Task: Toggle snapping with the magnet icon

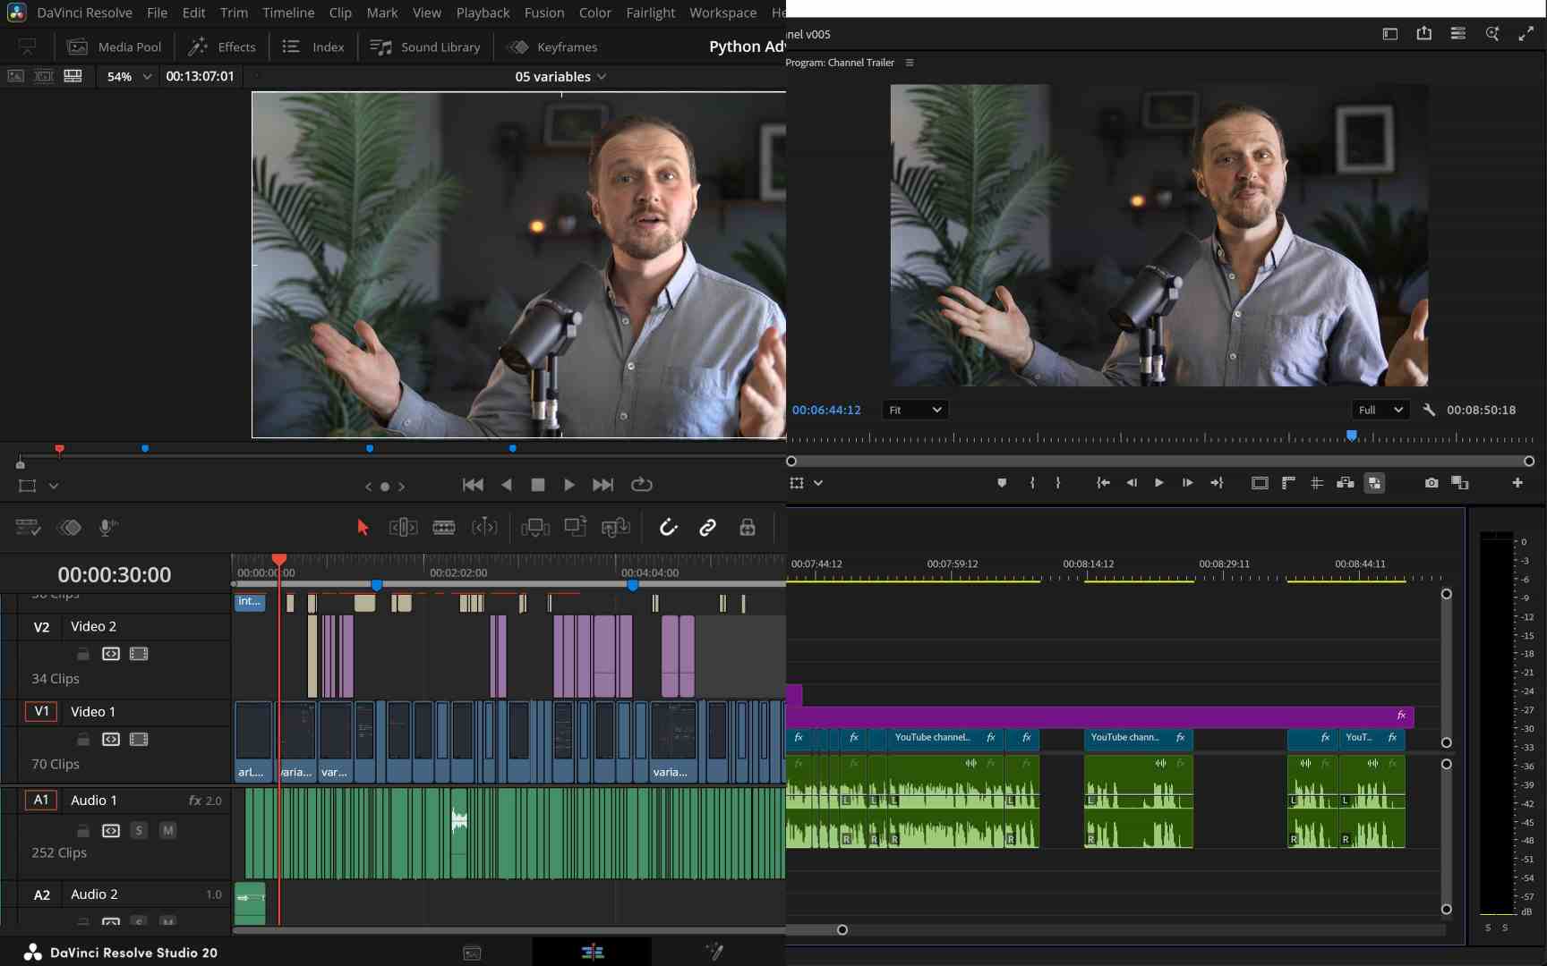Action: [669, 527]
